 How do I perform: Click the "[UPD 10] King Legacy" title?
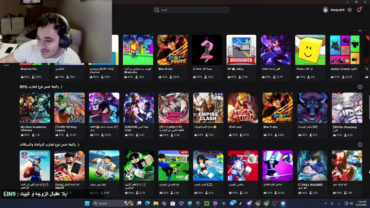pos(66,129)
